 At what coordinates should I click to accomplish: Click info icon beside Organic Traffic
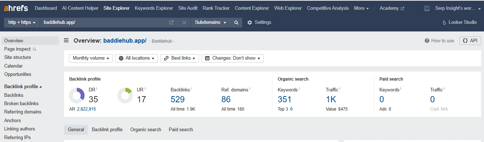340,89
